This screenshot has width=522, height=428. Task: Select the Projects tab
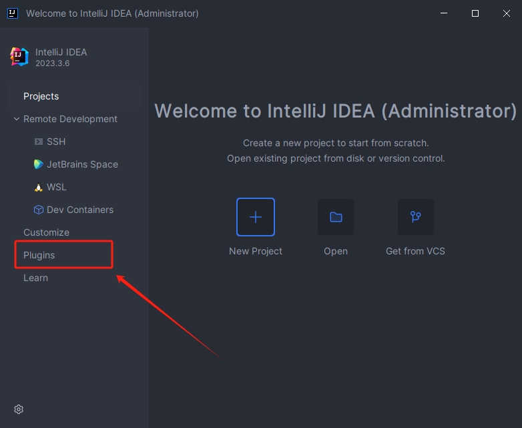click(41, 96)
